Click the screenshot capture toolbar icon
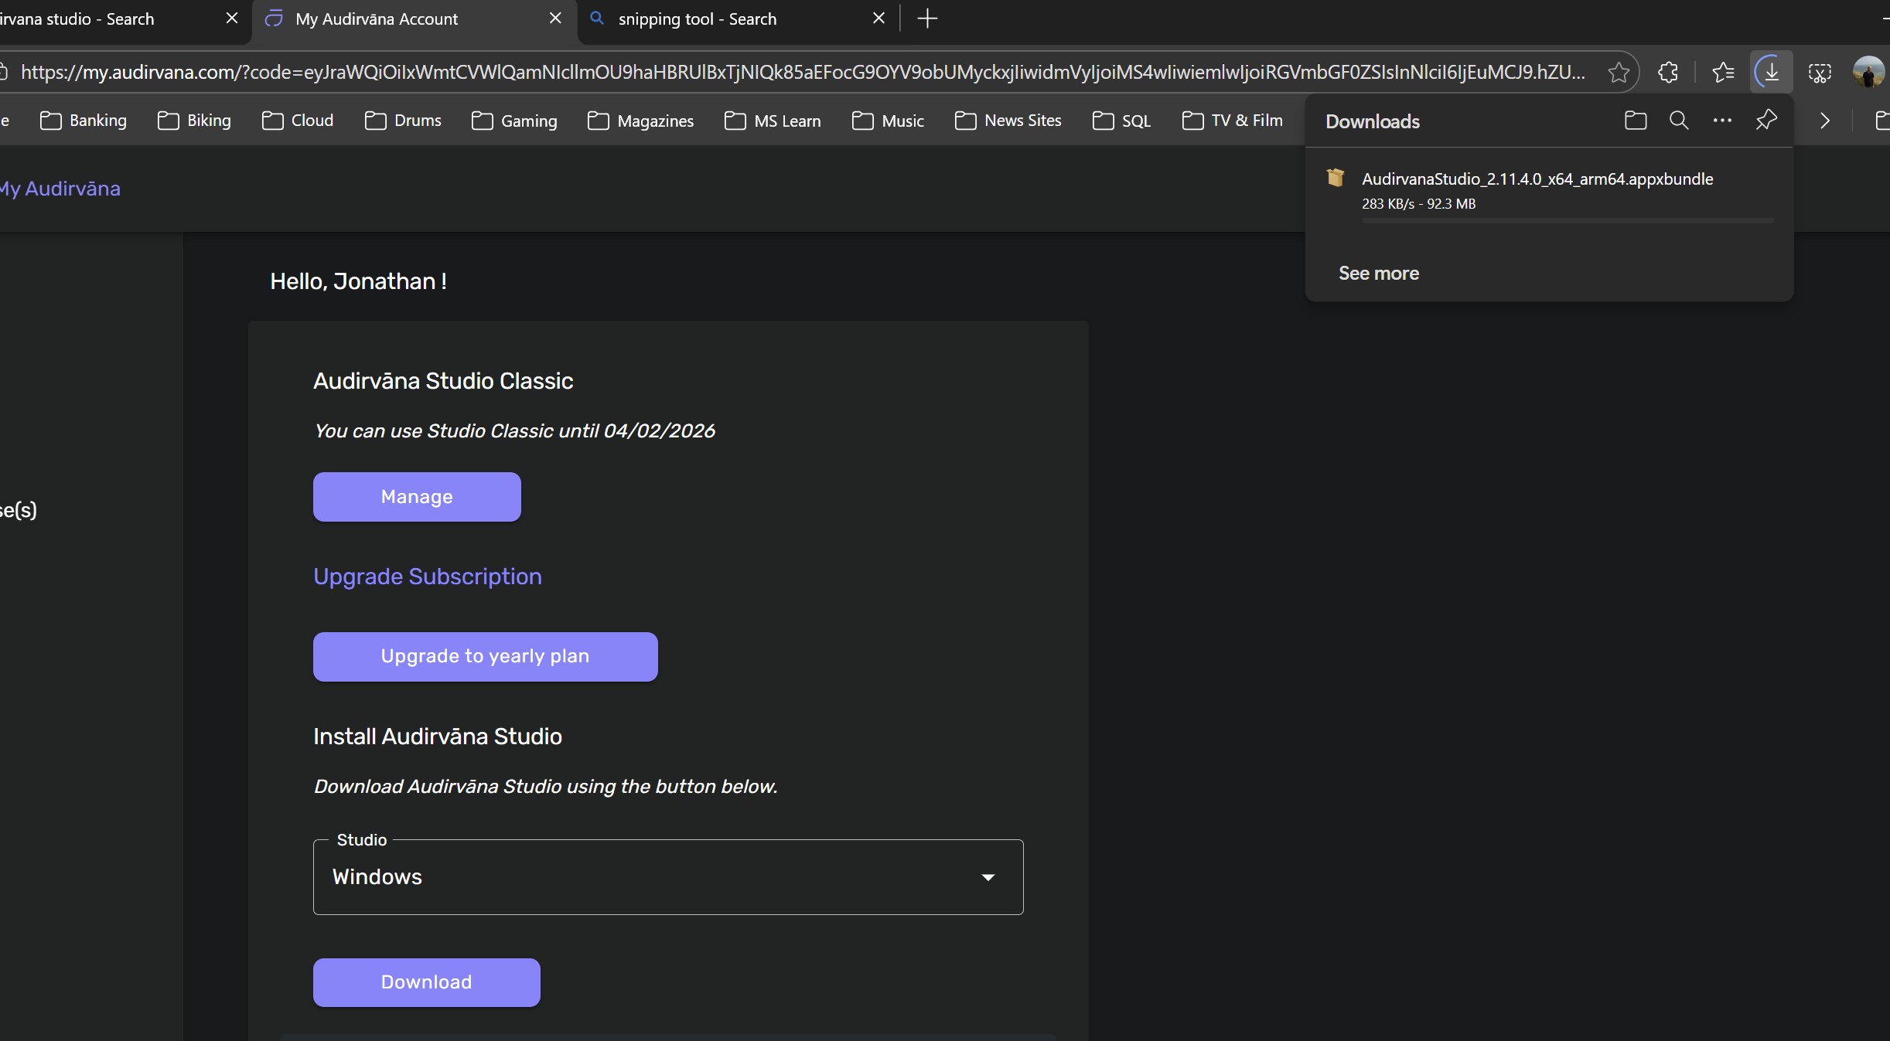This screenshot has height=1041, width=1890. click(x=1820, y=73)
